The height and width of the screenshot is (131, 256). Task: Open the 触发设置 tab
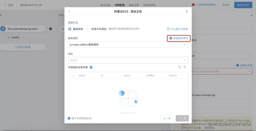(x=134, y=5)
